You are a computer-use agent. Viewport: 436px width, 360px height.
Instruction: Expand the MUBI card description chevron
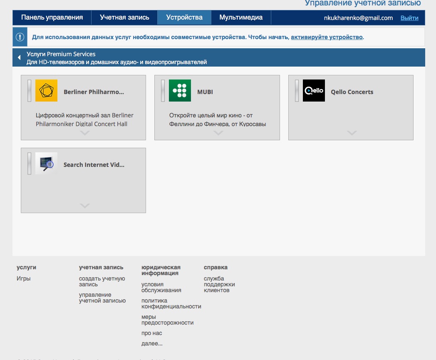pyautogui.click(x=218, y=133)
